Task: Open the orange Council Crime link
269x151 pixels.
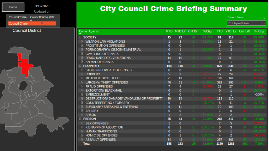Action: tap(18, 24)
